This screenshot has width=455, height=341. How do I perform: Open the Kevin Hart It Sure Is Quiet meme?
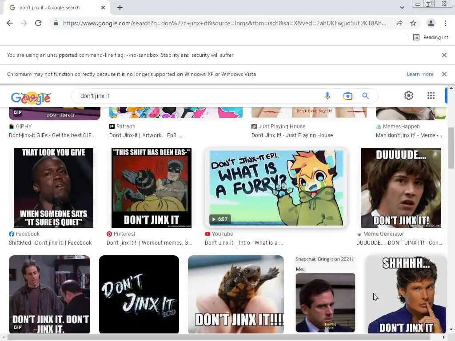[53, 188]
